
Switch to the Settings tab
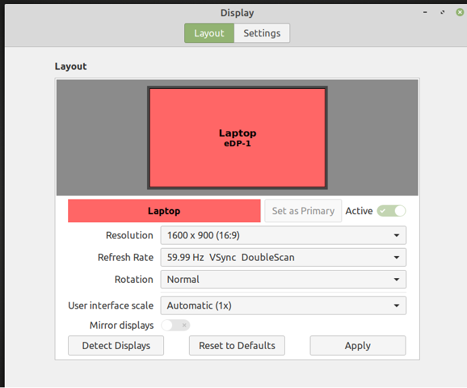[262, 33]
